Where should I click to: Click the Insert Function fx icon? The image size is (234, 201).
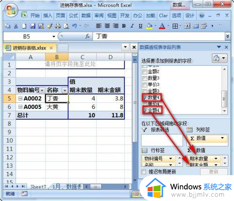pos(88,36)
